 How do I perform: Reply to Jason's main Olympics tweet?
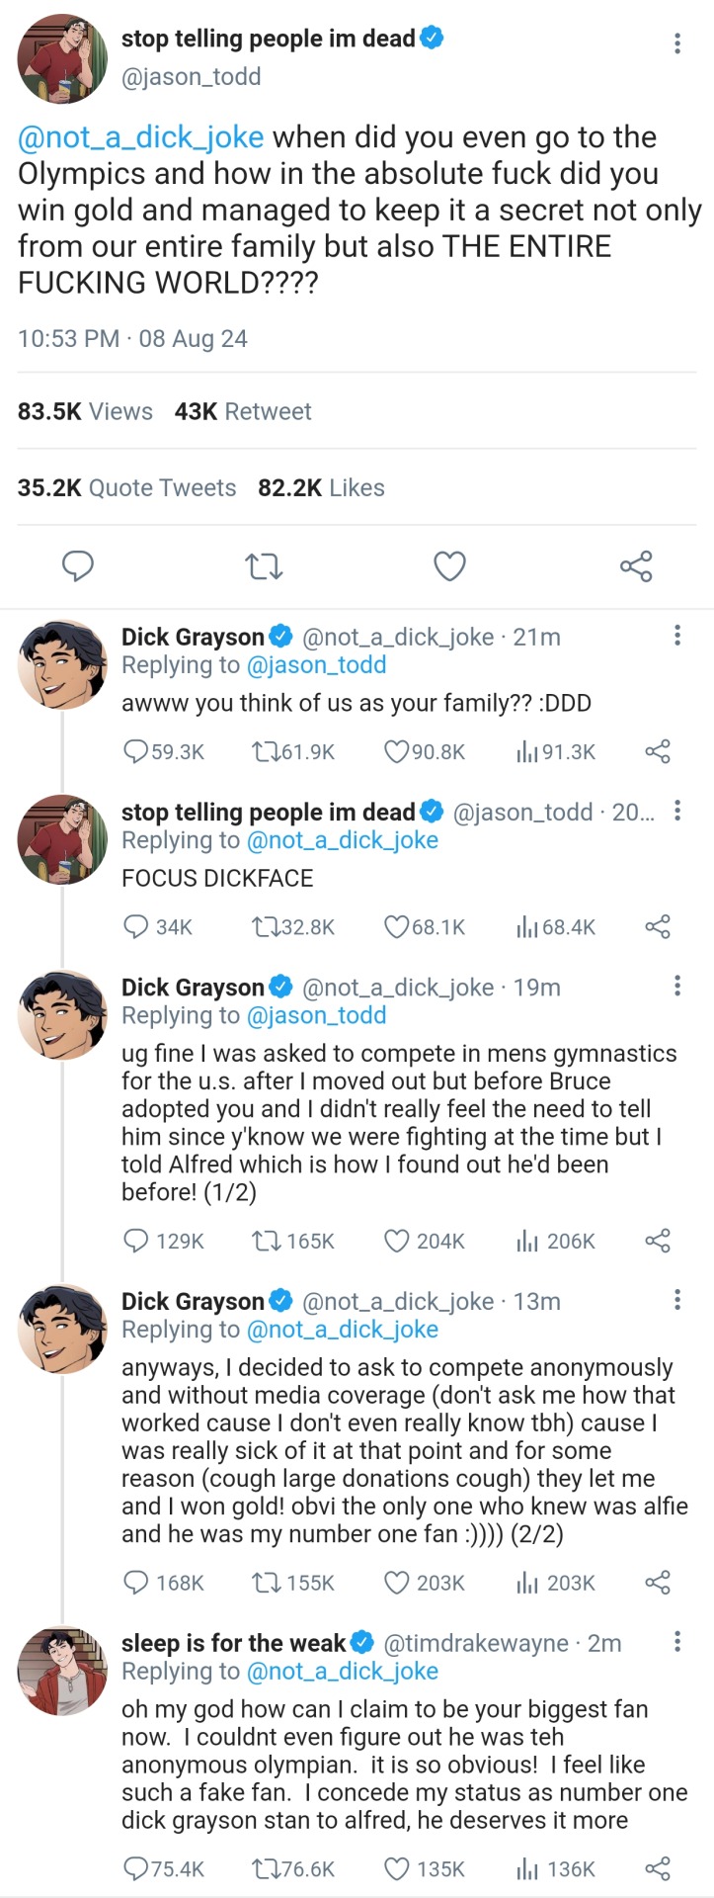78,565
